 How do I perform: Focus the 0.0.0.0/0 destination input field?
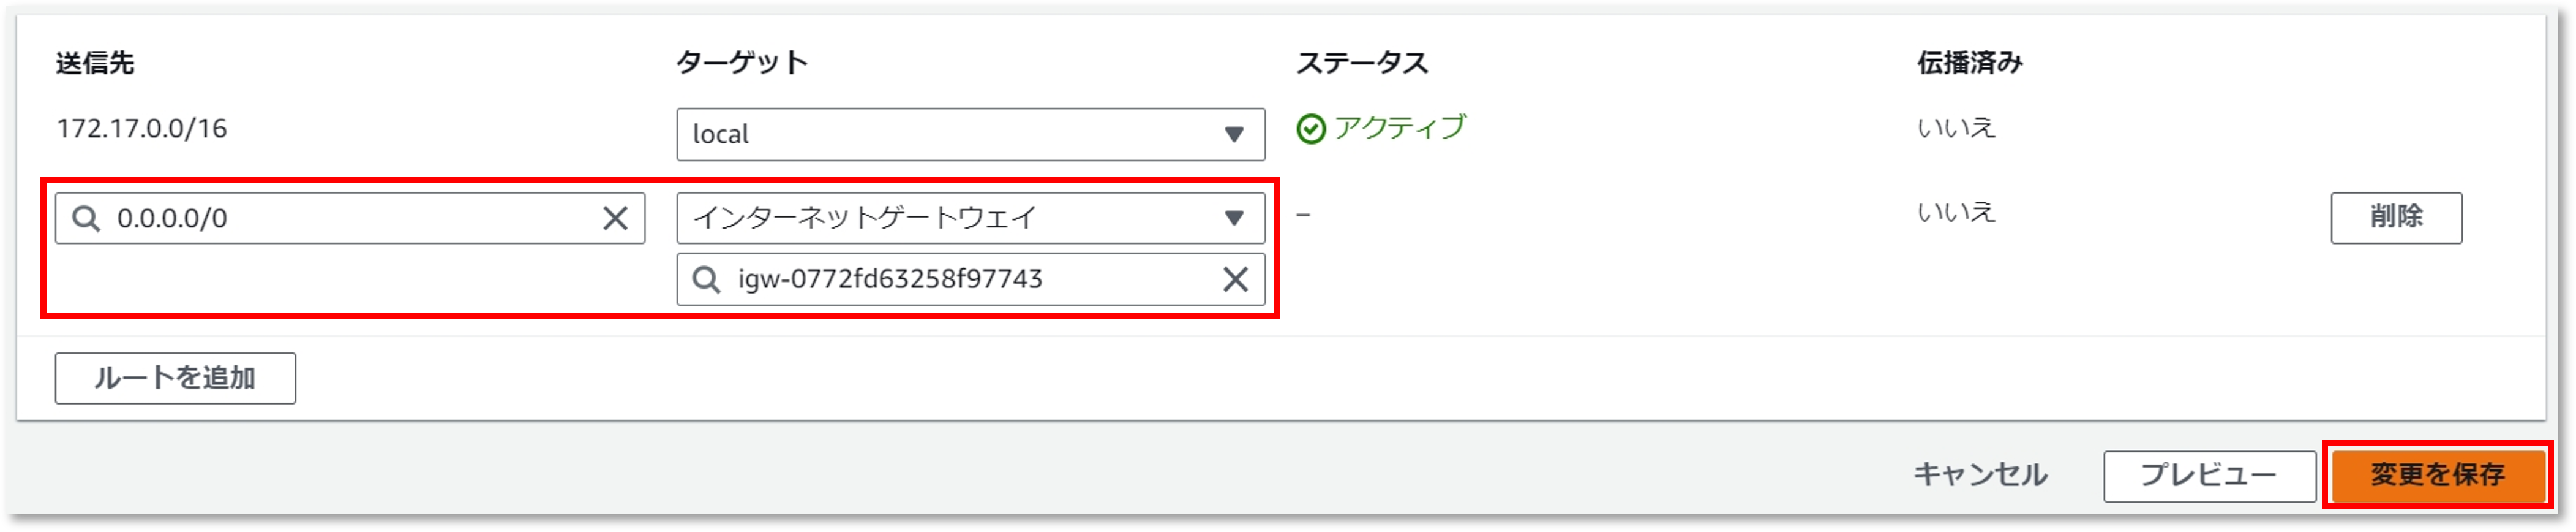click(x=350, y=218)
